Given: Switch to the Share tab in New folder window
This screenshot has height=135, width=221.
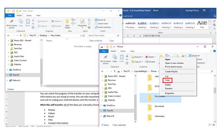Looking at the screenshot, I should pyautogui.click(x=29, y=16).
